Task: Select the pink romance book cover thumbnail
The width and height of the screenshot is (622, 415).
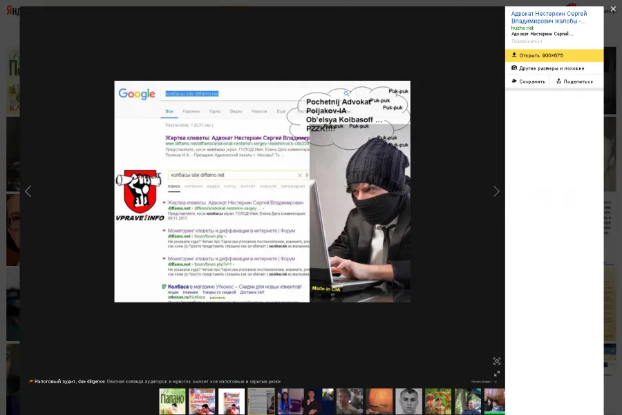Action: 202,401
